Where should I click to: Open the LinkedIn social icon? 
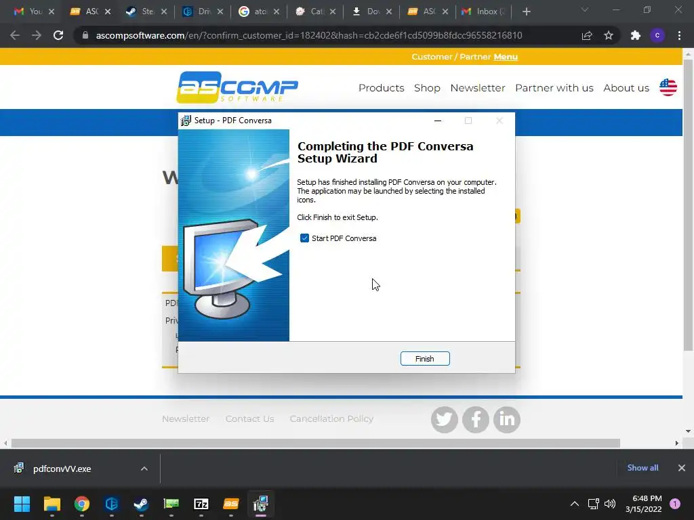point(507,419)
